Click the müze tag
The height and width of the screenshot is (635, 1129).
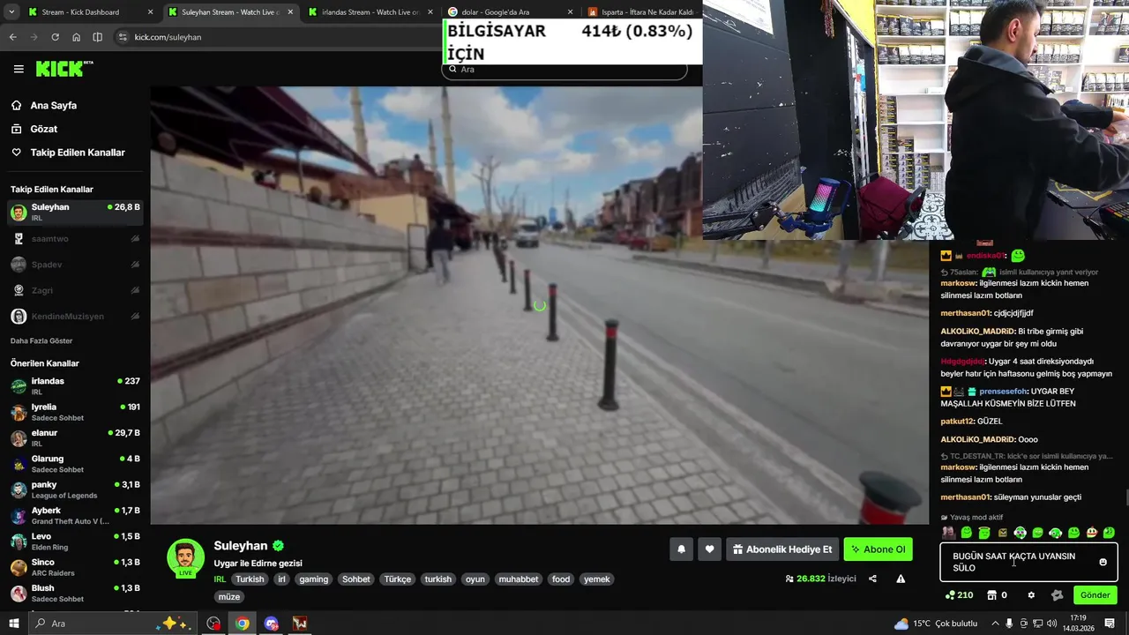pyautogui.click(x=229, y=597)
